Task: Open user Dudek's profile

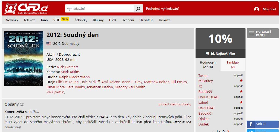Action: coord(204,124)
